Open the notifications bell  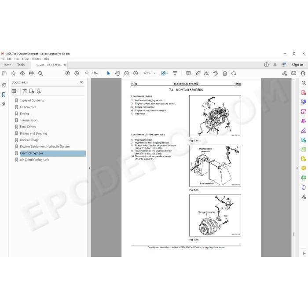point(275,65)
